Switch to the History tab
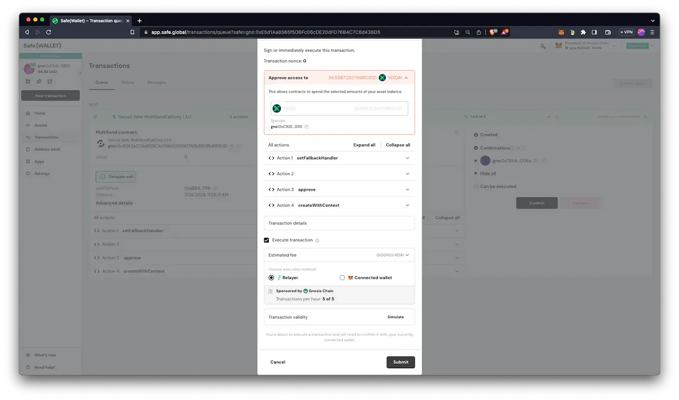679x400 pixels. coord(128,82)
